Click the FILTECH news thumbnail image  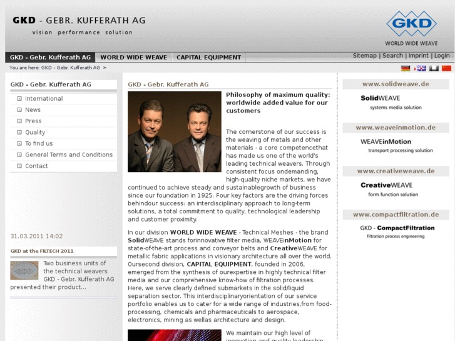click(24, 270)
